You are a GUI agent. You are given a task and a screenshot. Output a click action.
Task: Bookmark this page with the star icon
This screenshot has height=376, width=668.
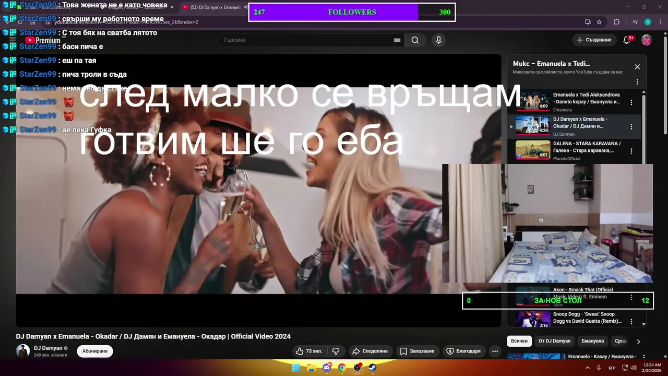tap(599, 22)
